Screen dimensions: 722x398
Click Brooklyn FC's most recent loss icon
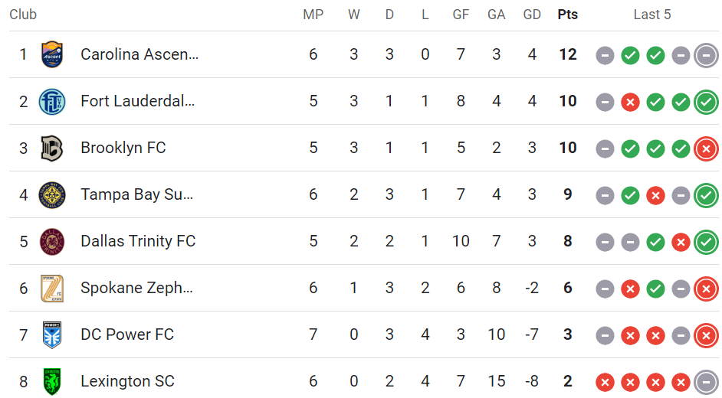tap(706, 149)
